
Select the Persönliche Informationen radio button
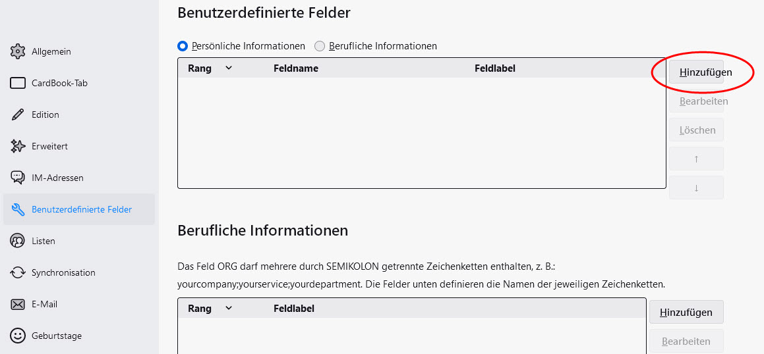click(x=183, y=46)
